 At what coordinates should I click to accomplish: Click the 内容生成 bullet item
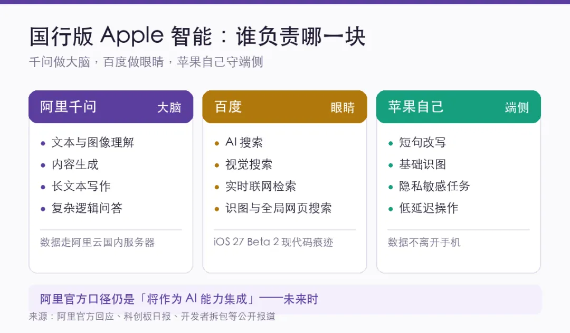tap(75, 164)
